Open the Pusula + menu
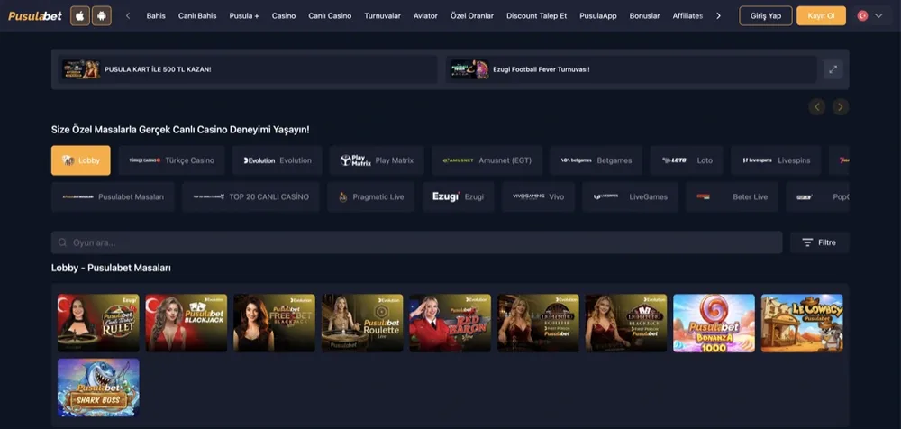 coord(243,15)
